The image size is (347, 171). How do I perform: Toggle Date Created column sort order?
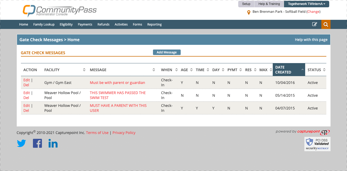click(x=302, y=70)
